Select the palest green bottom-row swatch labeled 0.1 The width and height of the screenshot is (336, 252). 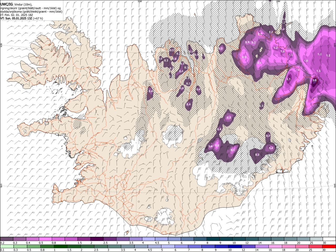pos(7,246)
